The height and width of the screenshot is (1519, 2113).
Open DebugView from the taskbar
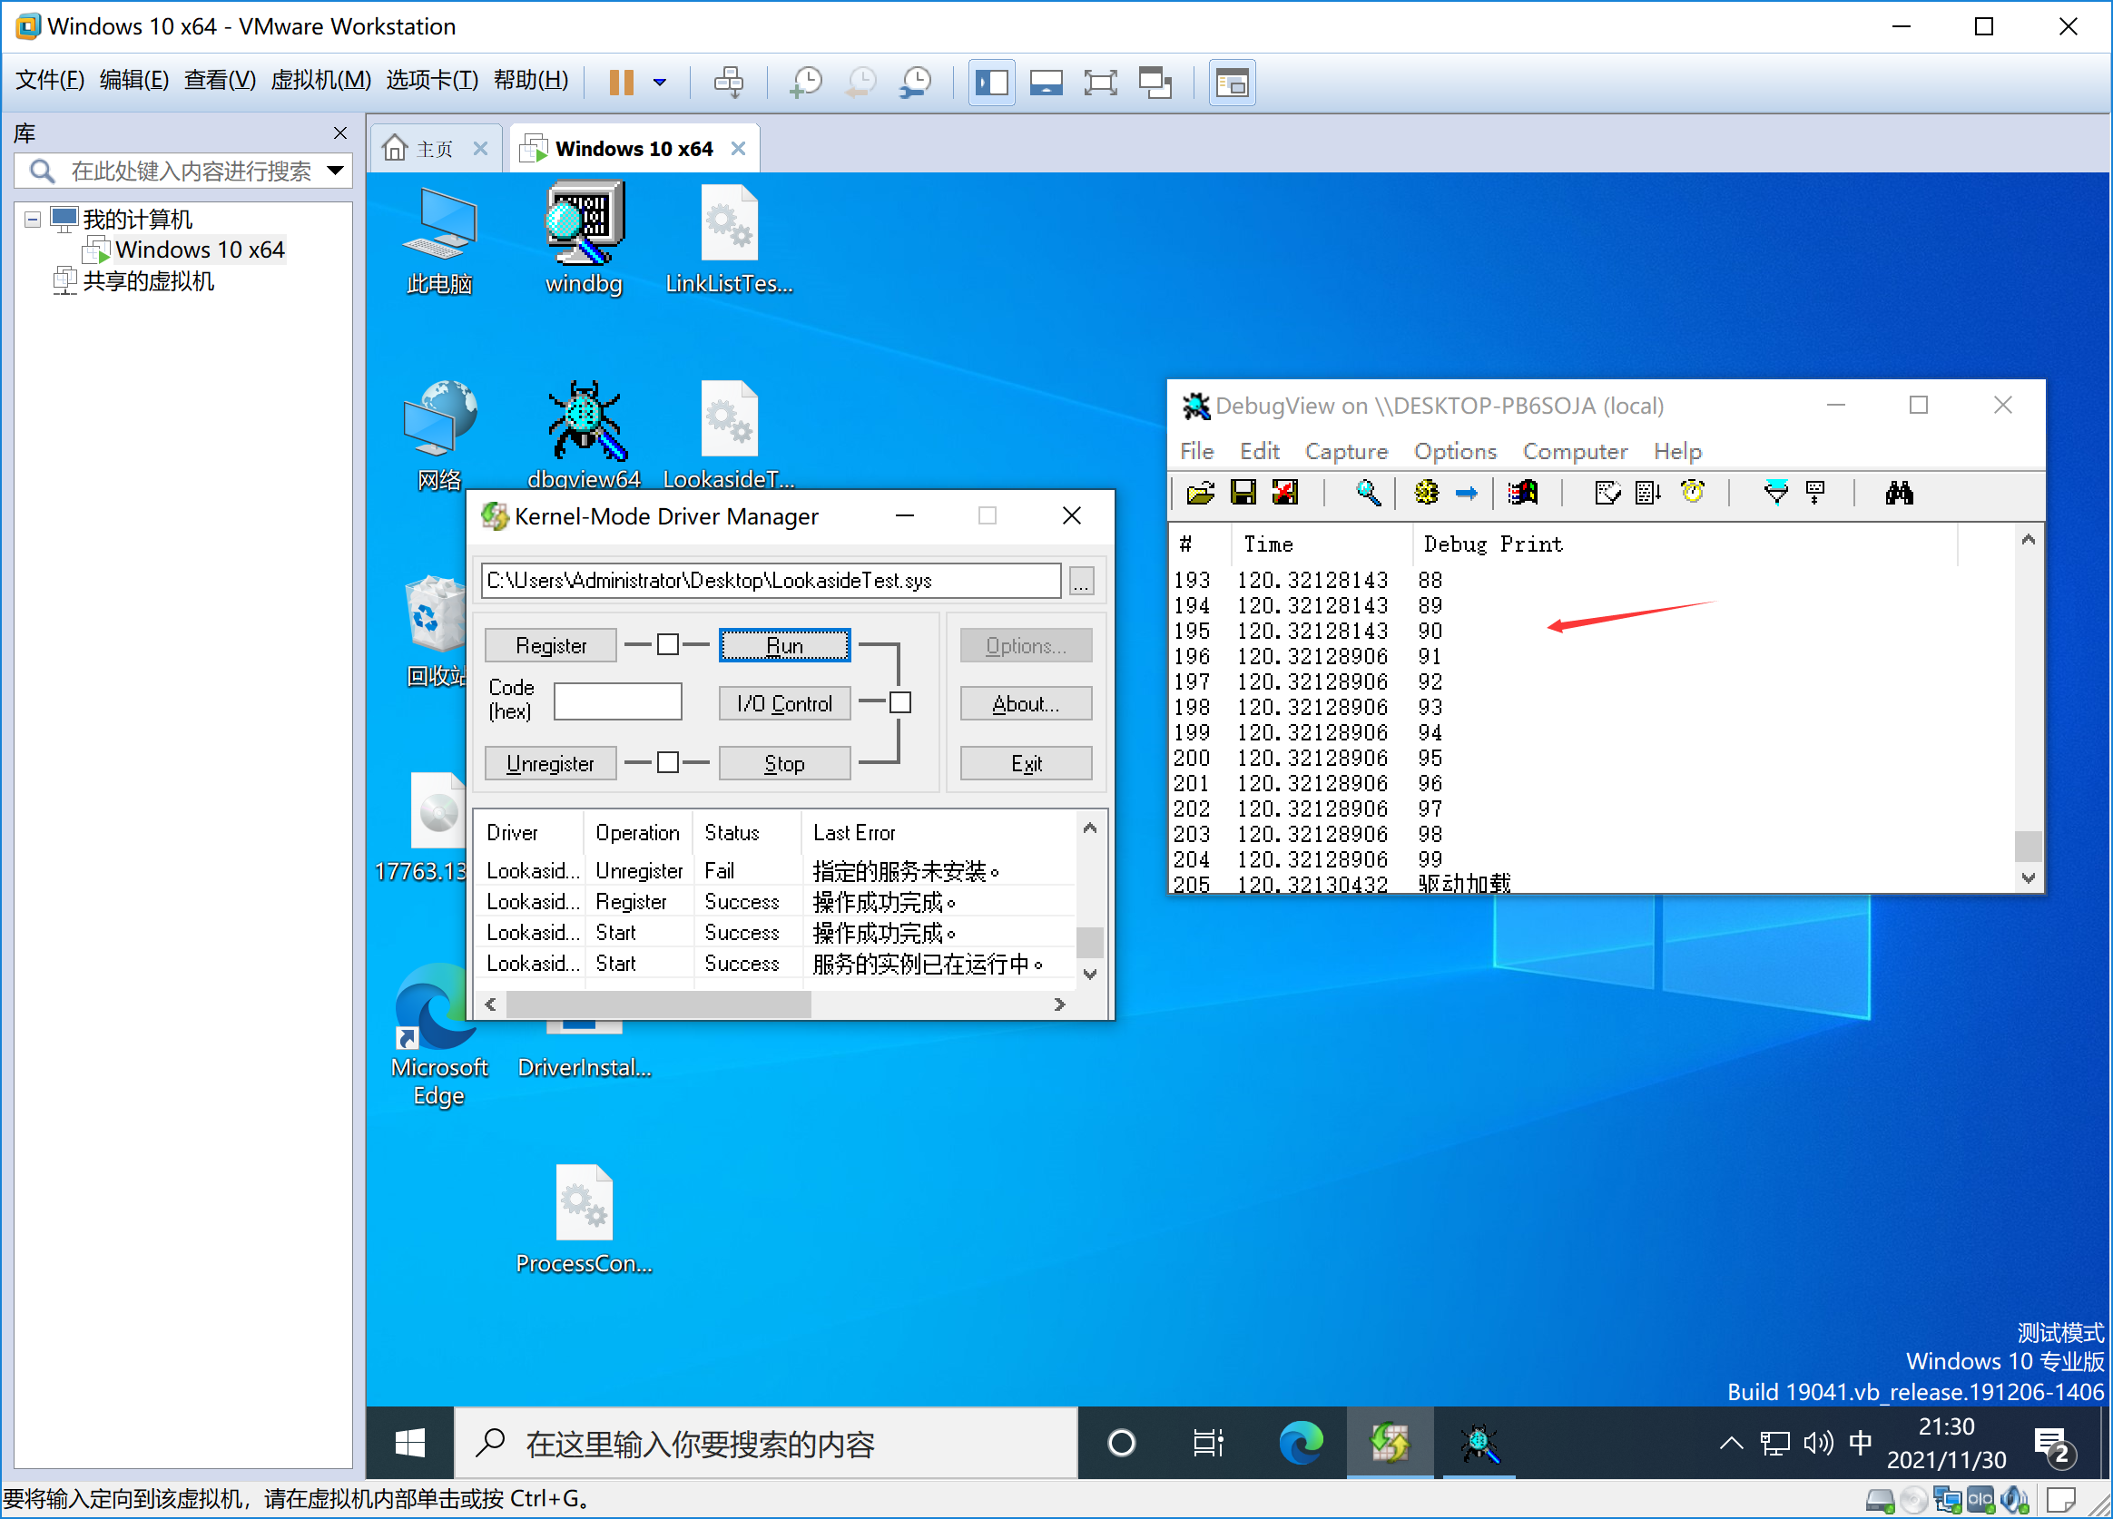[1479, 1443]
